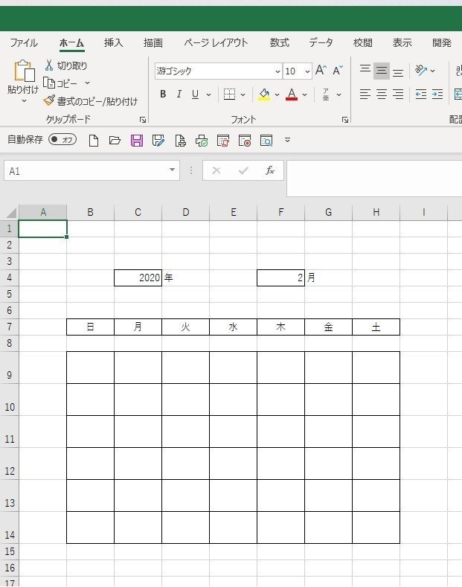
Task: Click the formula cancel X button
Action: [216, 170]
